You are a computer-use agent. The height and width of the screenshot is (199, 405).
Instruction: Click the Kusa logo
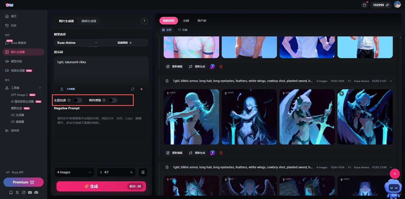click(9, 5)
